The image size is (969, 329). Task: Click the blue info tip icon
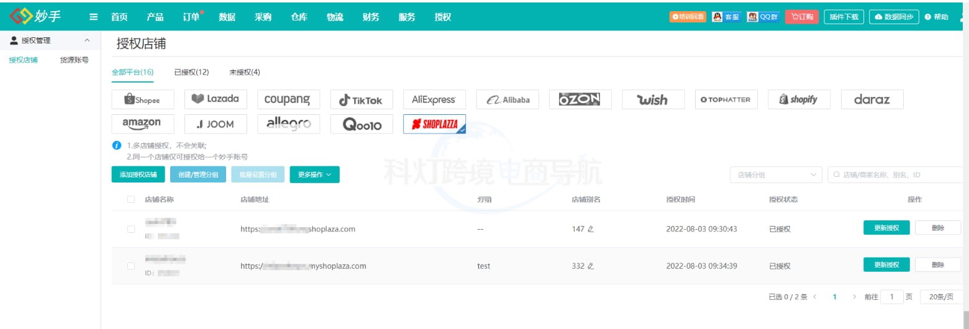coord(116,145)
